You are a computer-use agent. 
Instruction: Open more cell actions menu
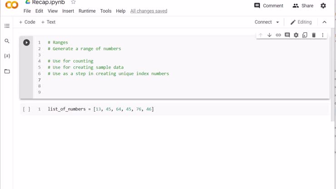tap(322, 35)
